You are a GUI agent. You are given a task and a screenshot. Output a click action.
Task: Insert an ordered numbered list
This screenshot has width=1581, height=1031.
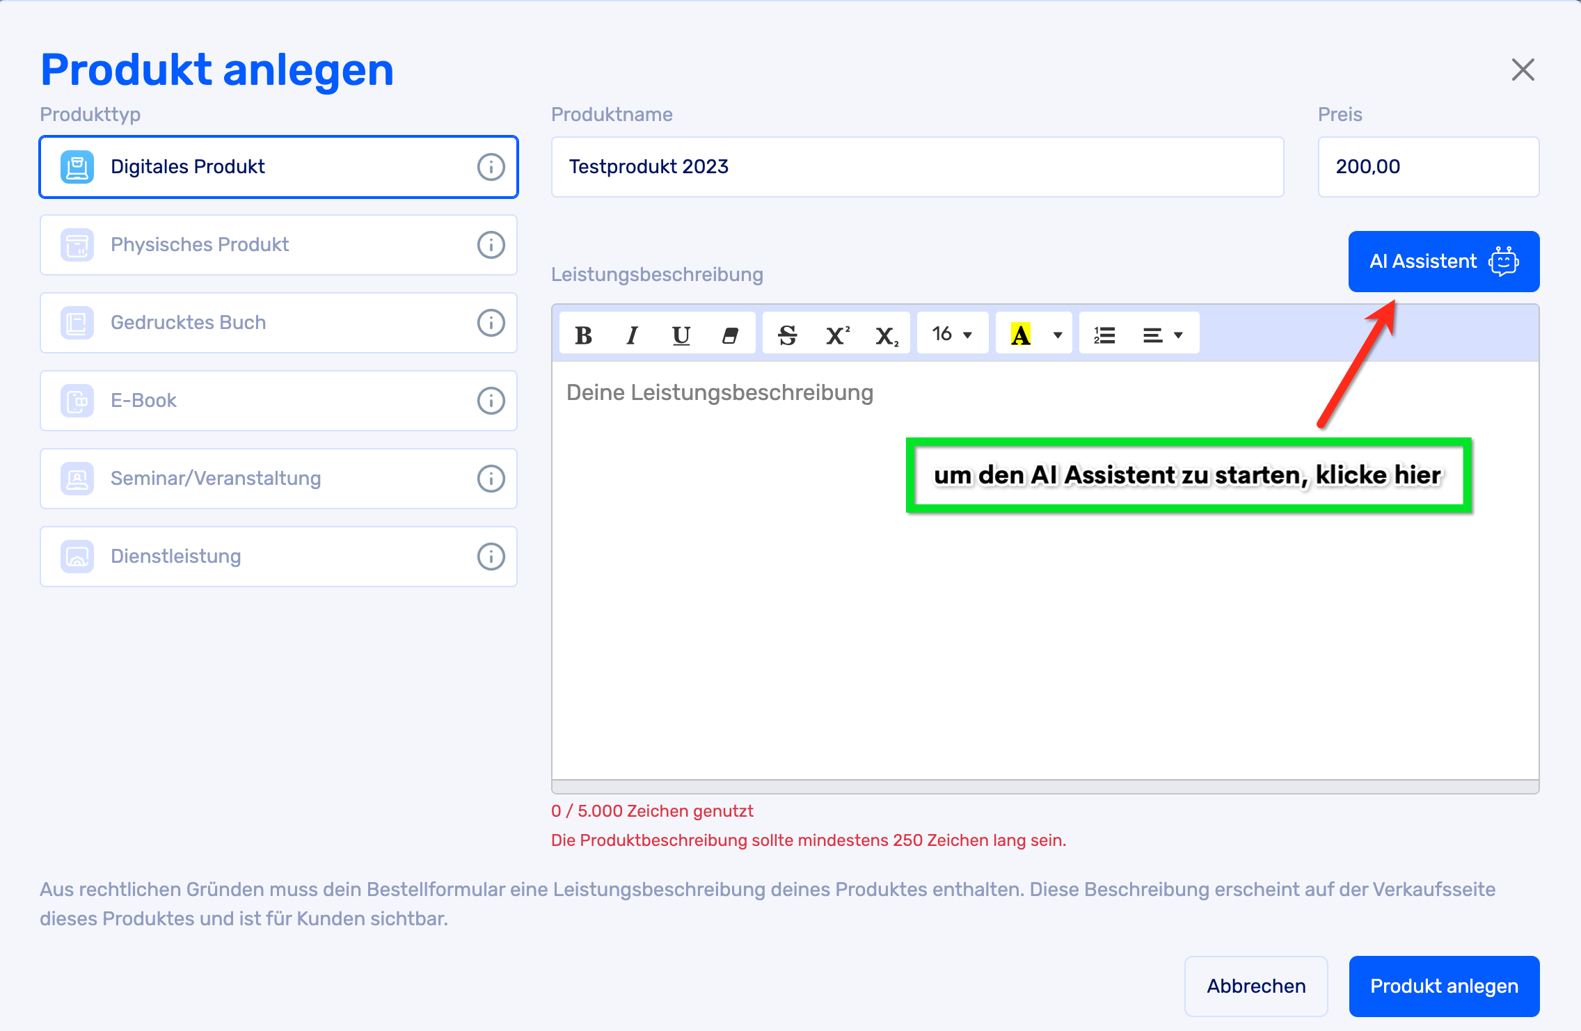(x=1104, y=335)
